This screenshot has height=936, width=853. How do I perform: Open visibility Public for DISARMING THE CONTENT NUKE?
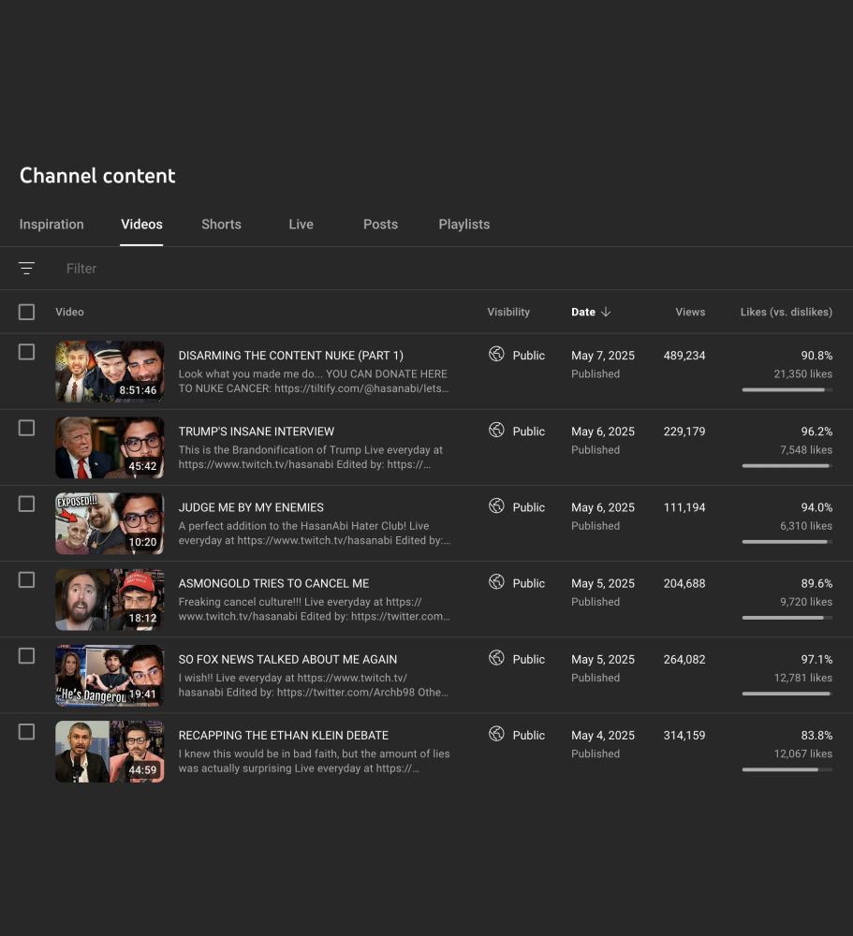point(529,355)
